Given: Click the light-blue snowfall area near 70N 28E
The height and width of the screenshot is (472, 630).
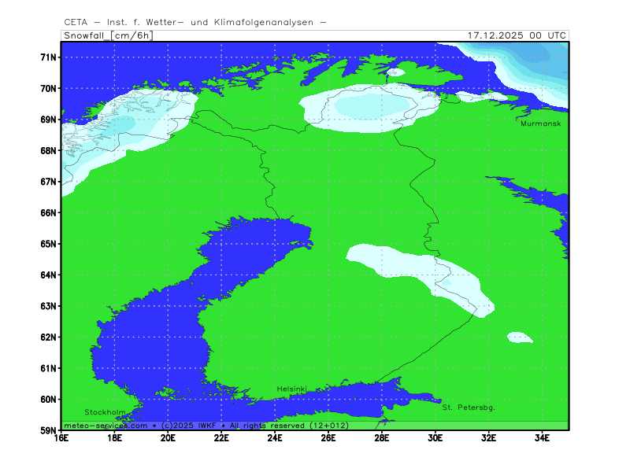Looking at the screenshot, I should [372, 105].
